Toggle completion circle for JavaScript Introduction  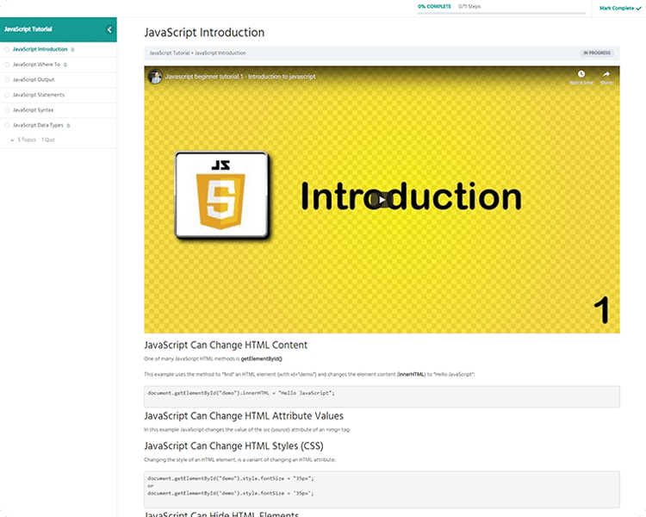(x=7, y=49)
